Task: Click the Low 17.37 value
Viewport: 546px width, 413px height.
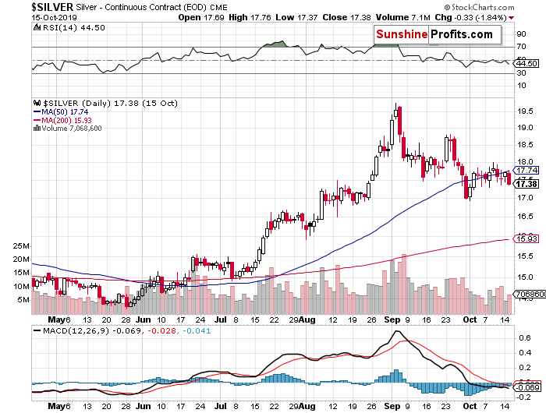Action: point(296,17)
